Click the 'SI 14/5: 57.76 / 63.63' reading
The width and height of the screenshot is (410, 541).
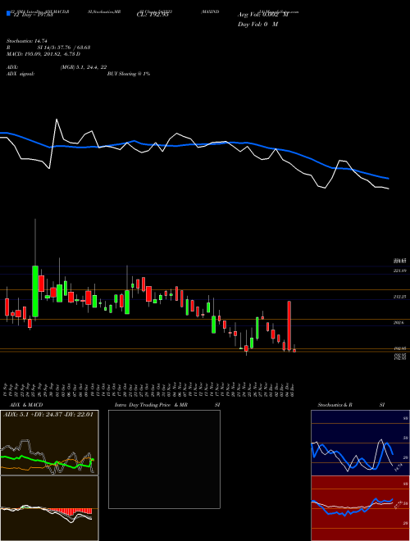pyautogui.click(x=64, y=48)
